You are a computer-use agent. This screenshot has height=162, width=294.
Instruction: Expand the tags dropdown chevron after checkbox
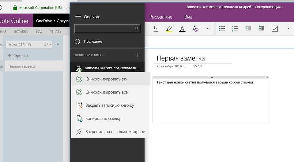(287, 29)
